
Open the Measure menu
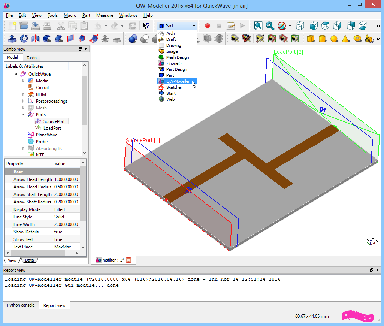[105, 15]
